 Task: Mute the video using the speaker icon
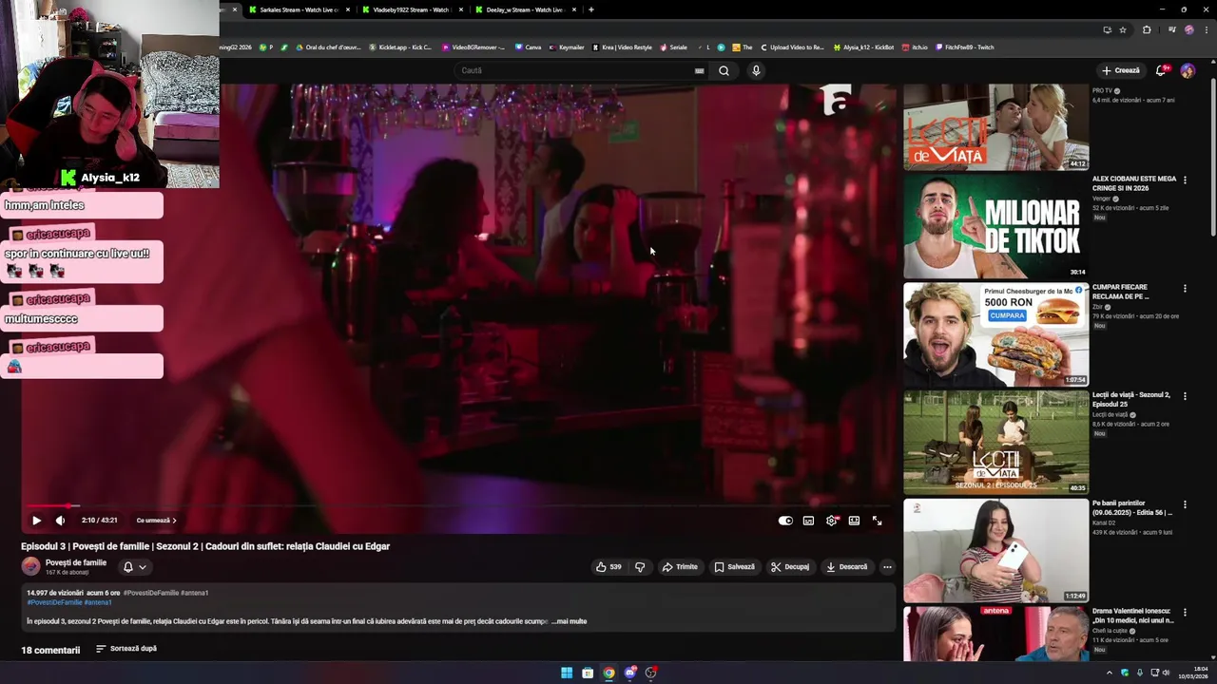click(60, 521)
